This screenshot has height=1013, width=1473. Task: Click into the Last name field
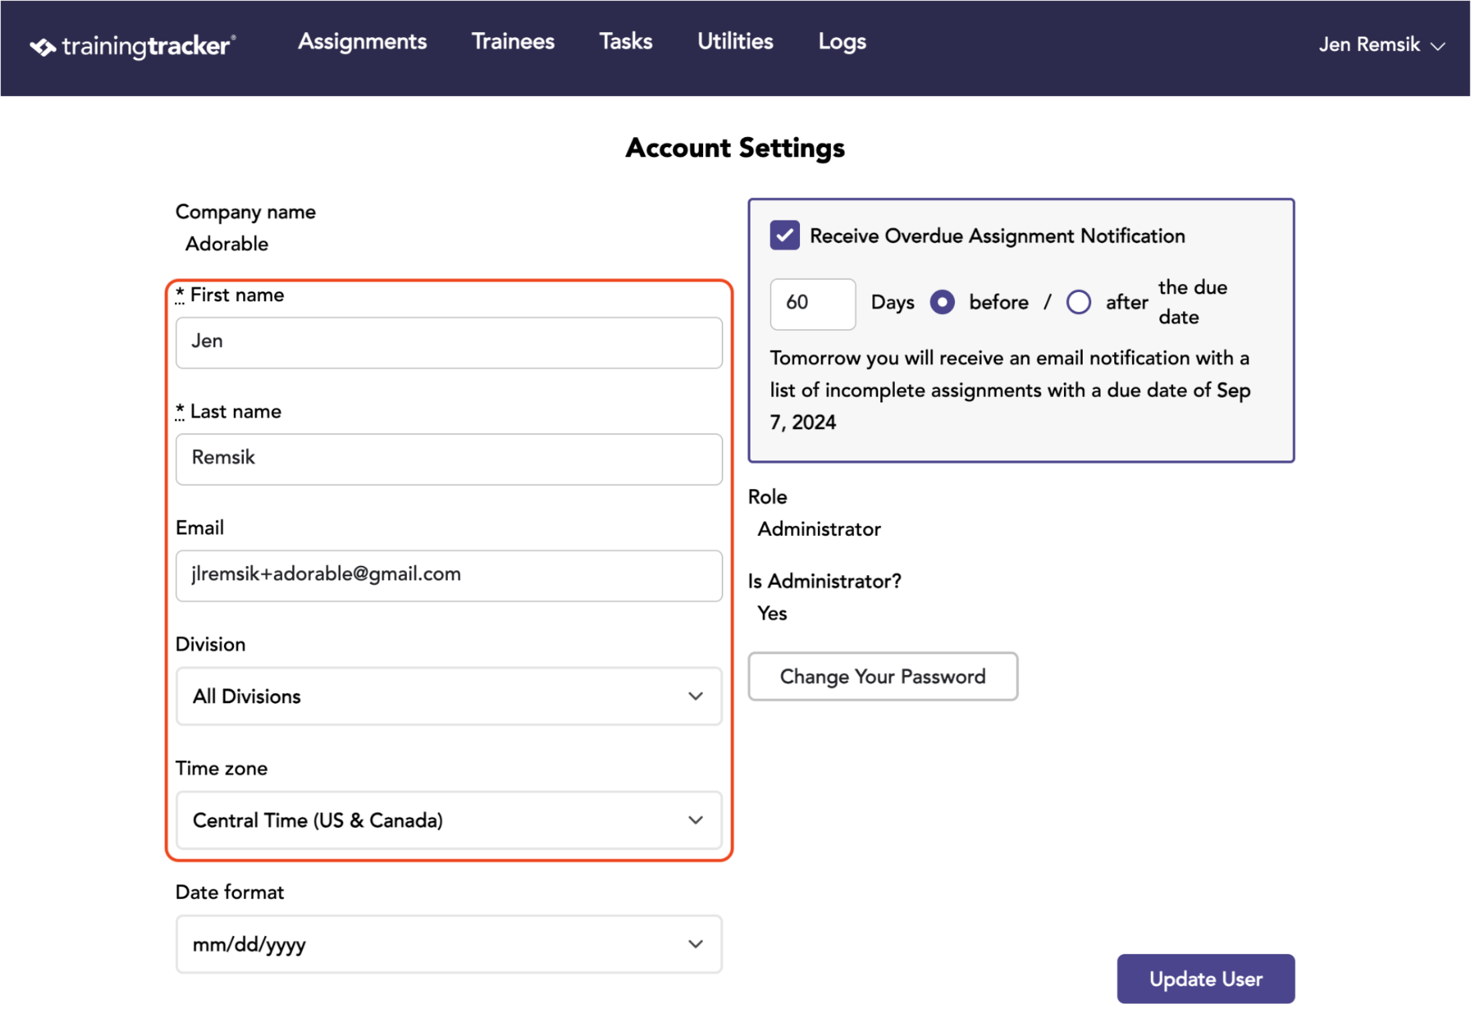[449, 460]
